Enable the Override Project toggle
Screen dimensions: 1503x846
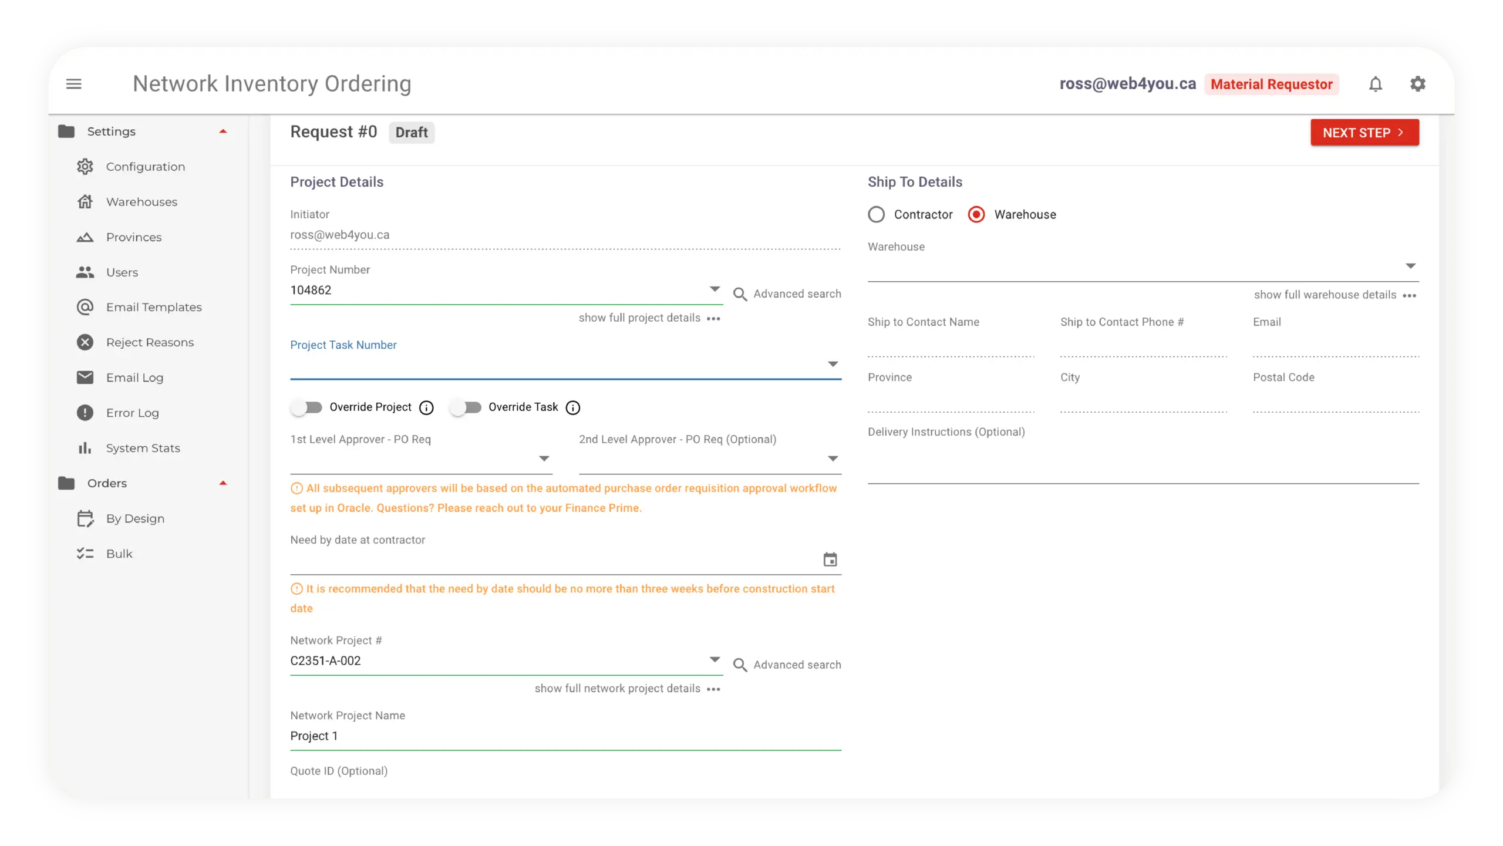306,407
